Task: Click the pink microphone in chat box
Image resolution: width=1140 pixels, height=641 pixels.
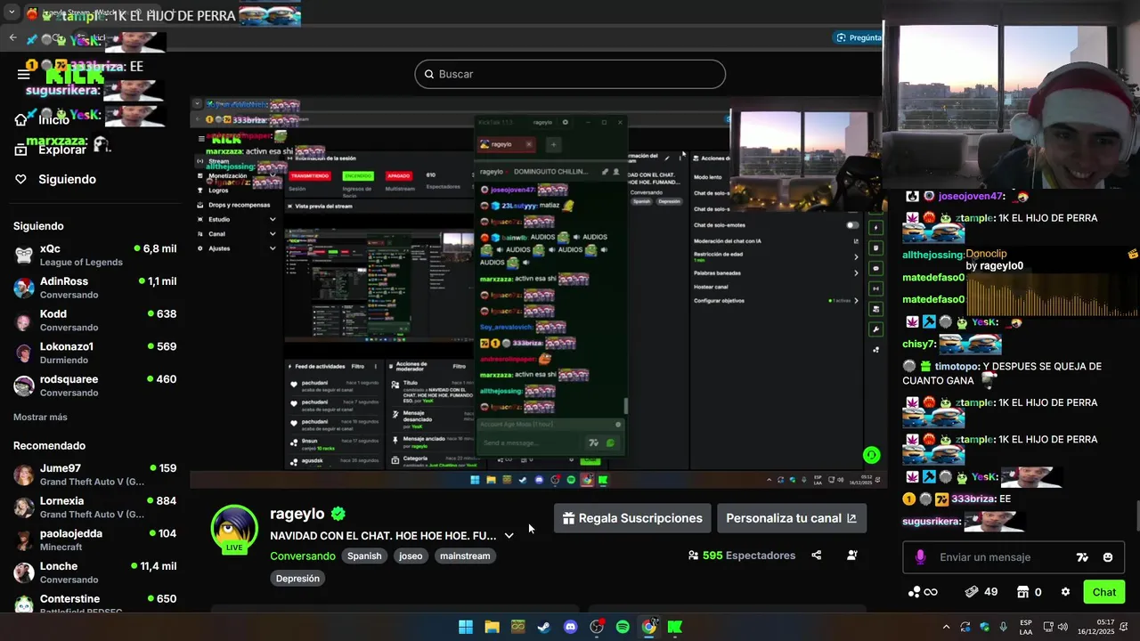Action: [920, 557]
